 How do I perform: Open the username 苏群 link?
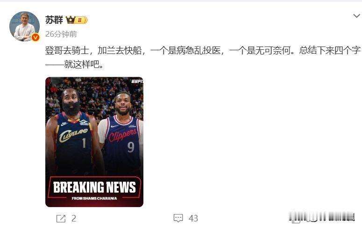54,20
